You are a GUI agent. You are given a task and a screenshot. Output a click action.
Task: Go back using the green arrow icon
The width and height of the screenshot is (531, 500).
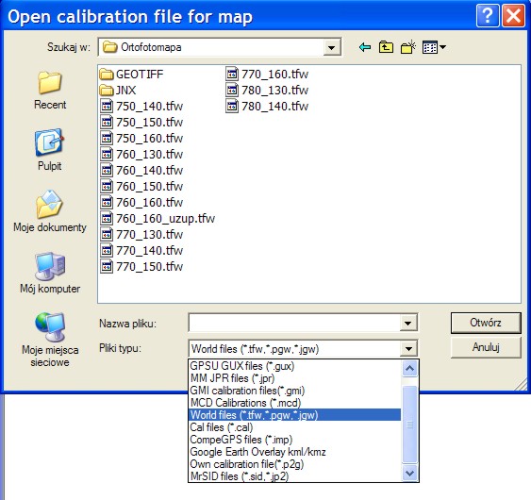coord(365,47)
